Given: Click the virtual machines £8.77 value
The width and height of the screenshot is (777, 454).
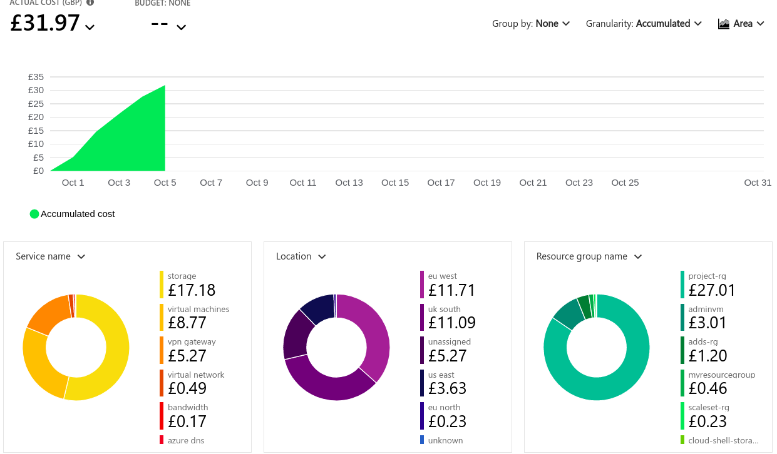Looking at the screenshot, I should [187, 323].
